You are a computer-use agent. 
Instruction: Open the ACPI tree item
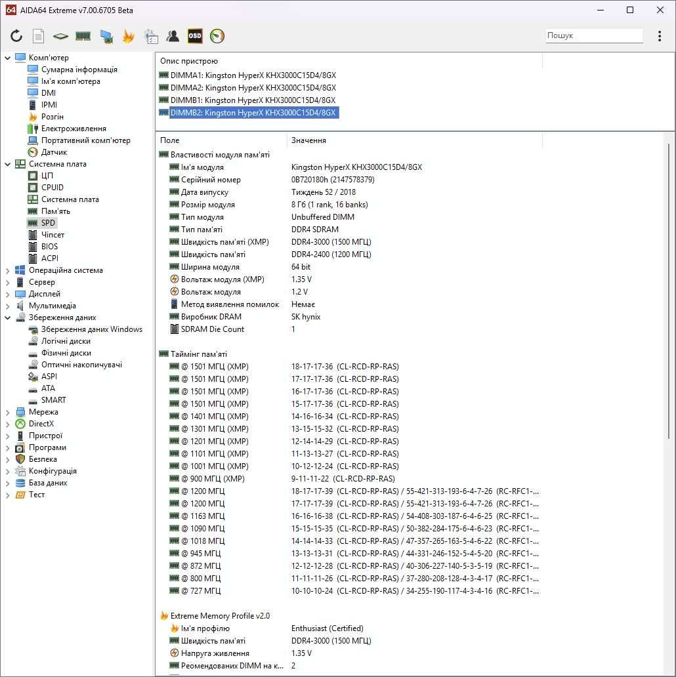pos(50,258)
